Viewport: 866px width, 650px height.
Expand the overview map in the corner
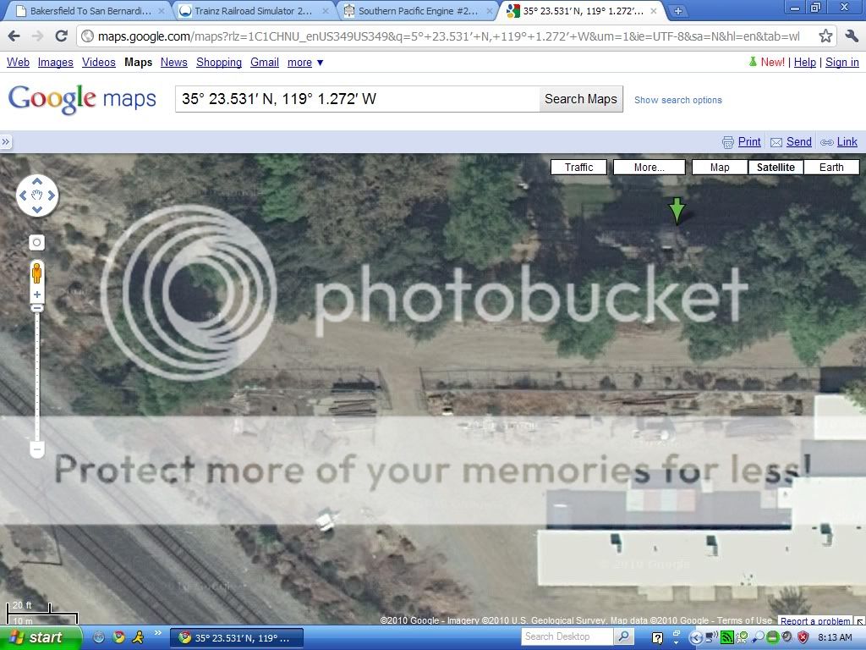pos(860,621)
